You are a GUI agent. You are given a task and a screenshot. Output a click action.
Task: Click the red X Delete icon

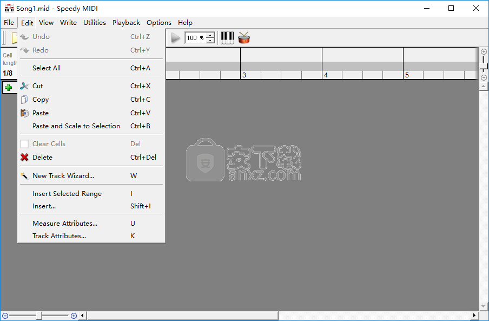[x=24, y=157]
